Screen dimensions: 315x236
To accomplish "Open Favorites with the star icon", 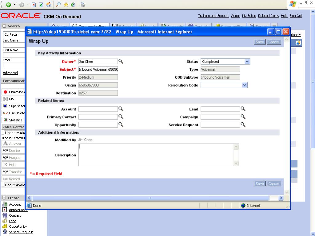I will pos(66,4).
